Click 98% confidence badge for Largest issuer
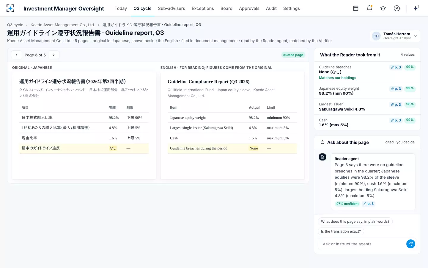 (x=410, y=104)
